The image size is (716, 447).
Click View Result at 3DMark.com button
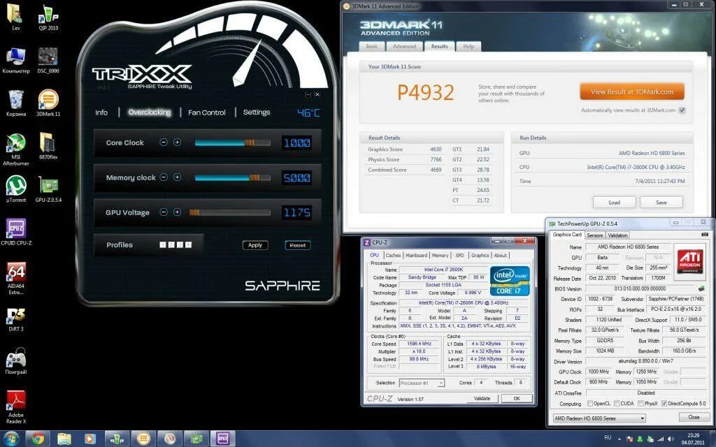click(x=632, y=91)
